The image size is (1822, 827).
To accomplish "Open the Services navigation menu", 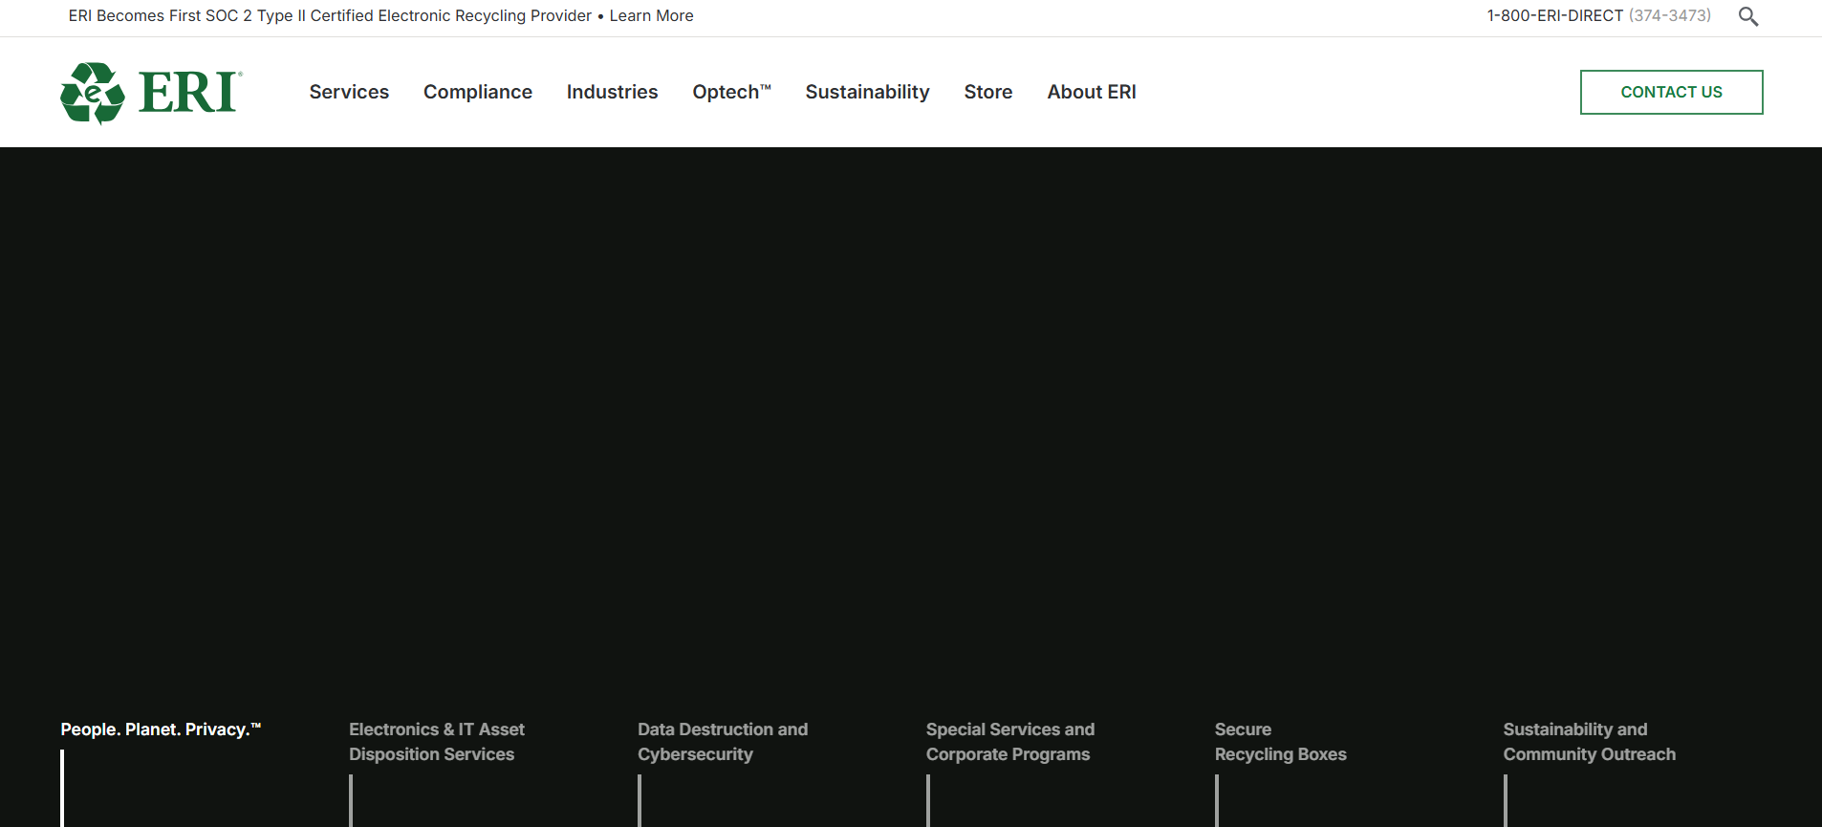I will point(349,92).
